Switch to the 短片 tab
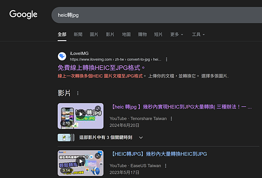Image resolution: width=262 pixels, height=178 pixels. tap(158, 35)
